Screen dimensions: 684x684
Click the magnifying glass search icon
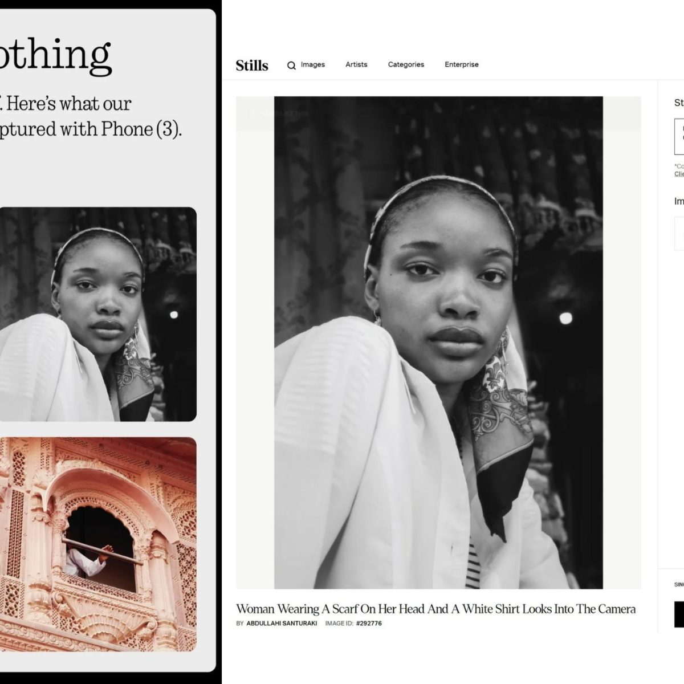click(291, 66)
